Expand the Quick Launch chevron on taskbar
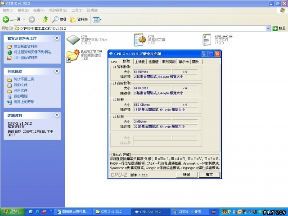288x216 pixels. pos(51,211)
